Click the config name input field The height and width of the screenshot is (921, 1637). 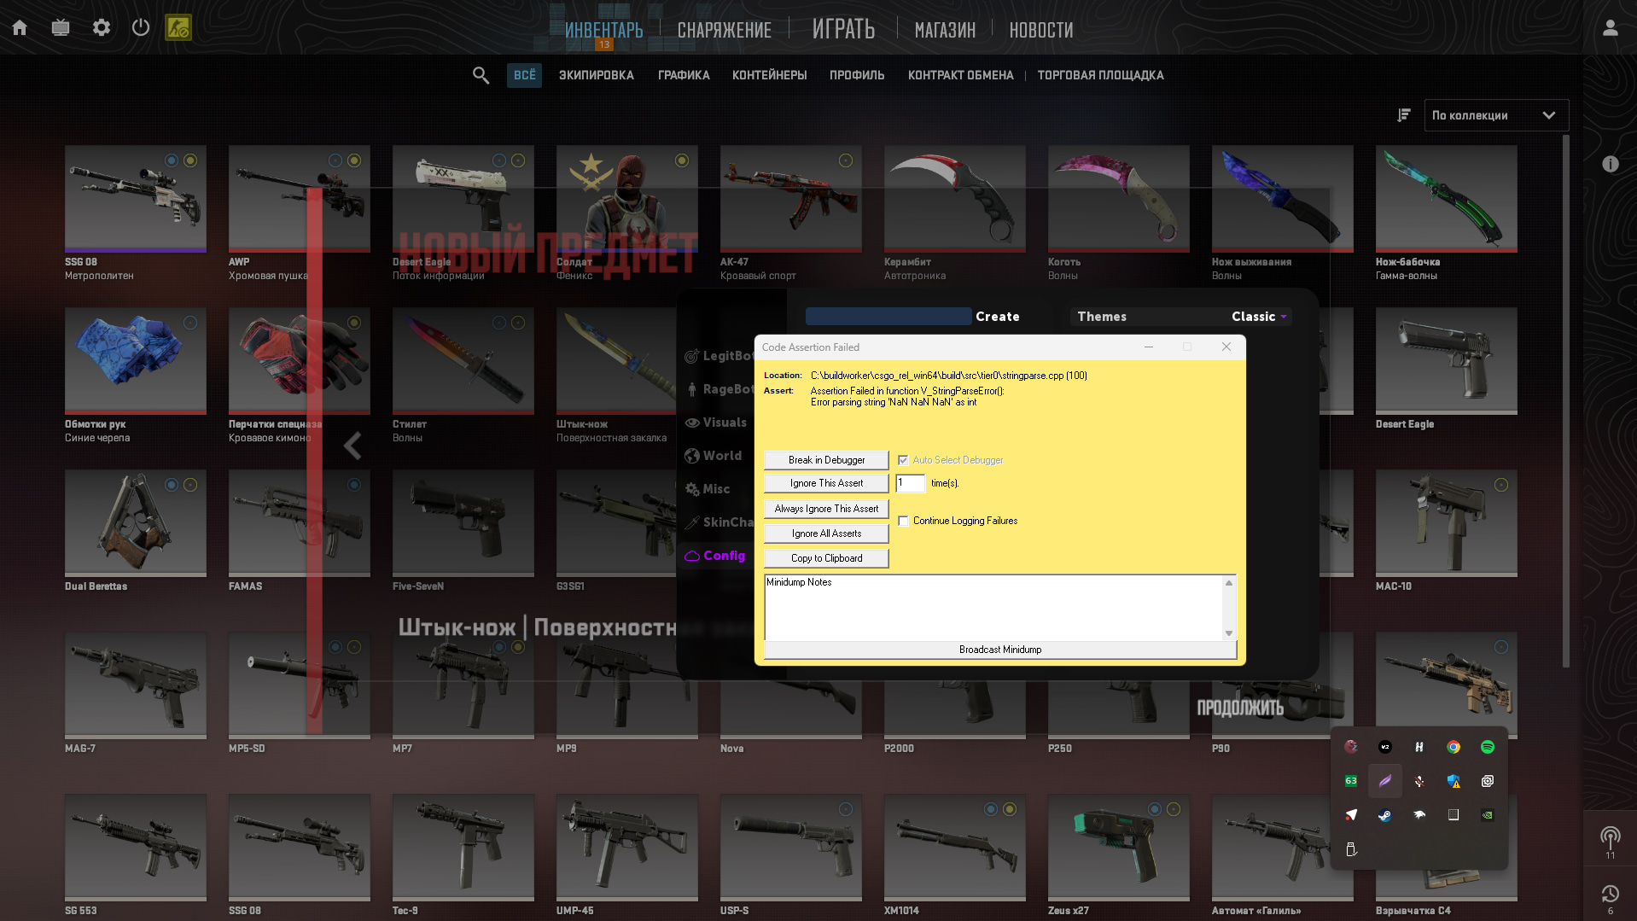point(888,317)
